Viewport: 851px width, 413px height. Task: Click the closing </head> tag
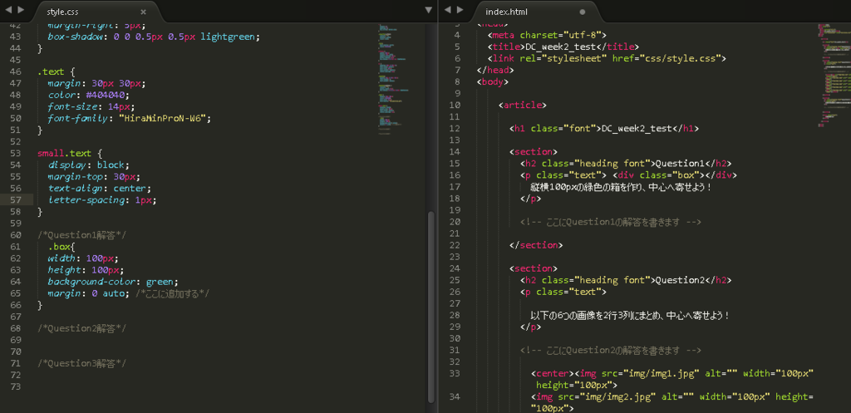coord(495,70)
